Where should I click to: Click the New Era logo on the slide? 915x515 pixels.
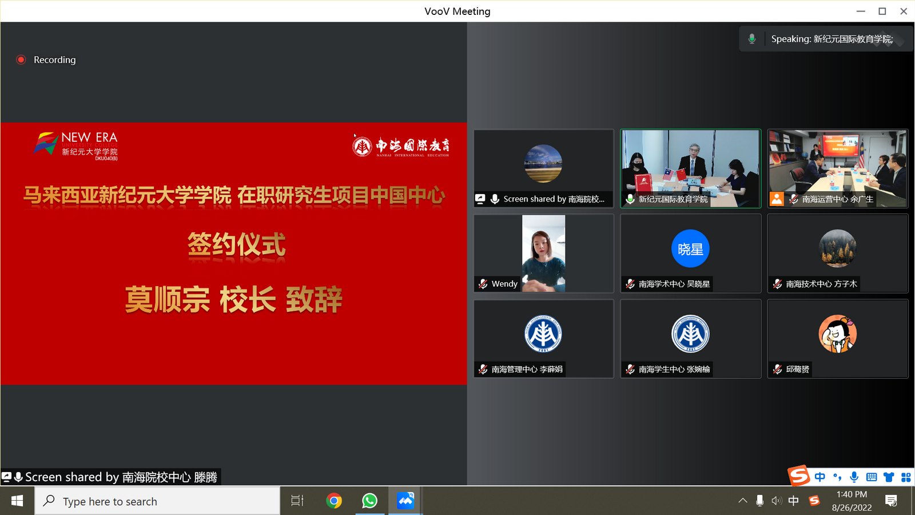[75, 146]
